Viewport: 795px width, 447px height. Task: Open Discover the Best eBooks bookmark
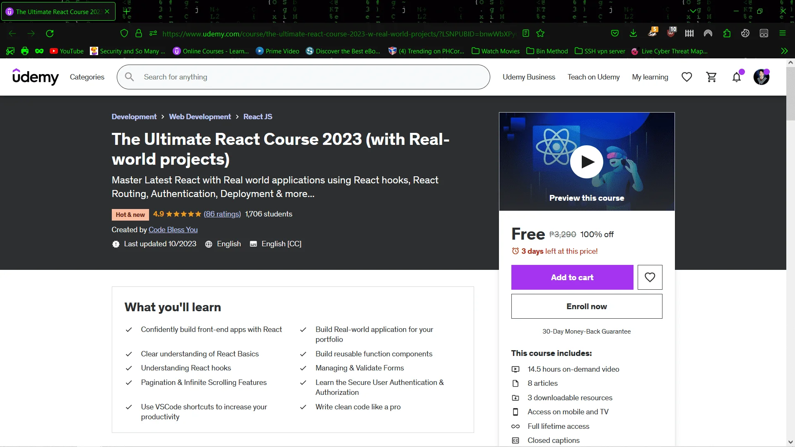click(343, 51)
